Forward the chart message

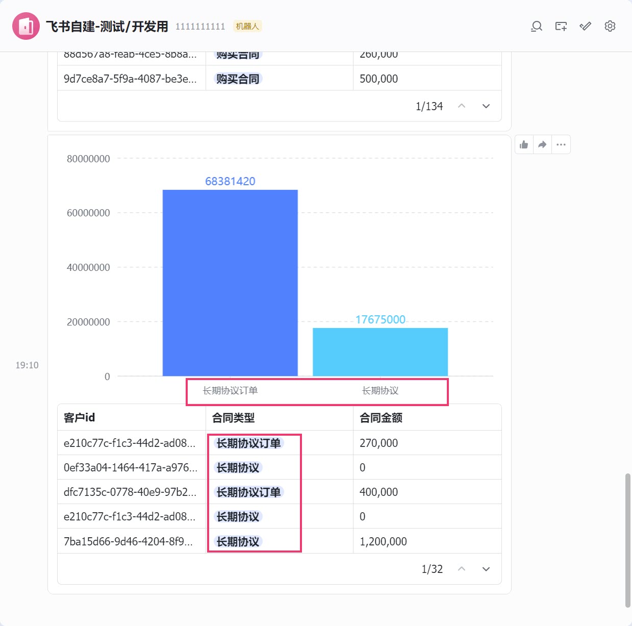(x=542, y=145)
